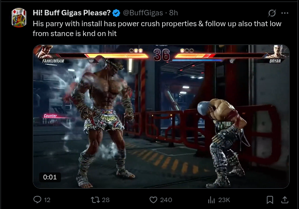Repost this tweet via retweet icon
The image size is (299, 209).
(95, 200)
